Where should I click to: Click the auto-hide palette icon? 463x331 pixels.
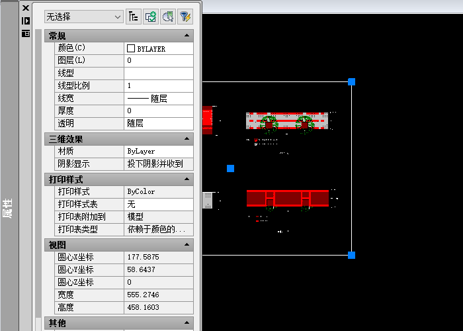26,21
